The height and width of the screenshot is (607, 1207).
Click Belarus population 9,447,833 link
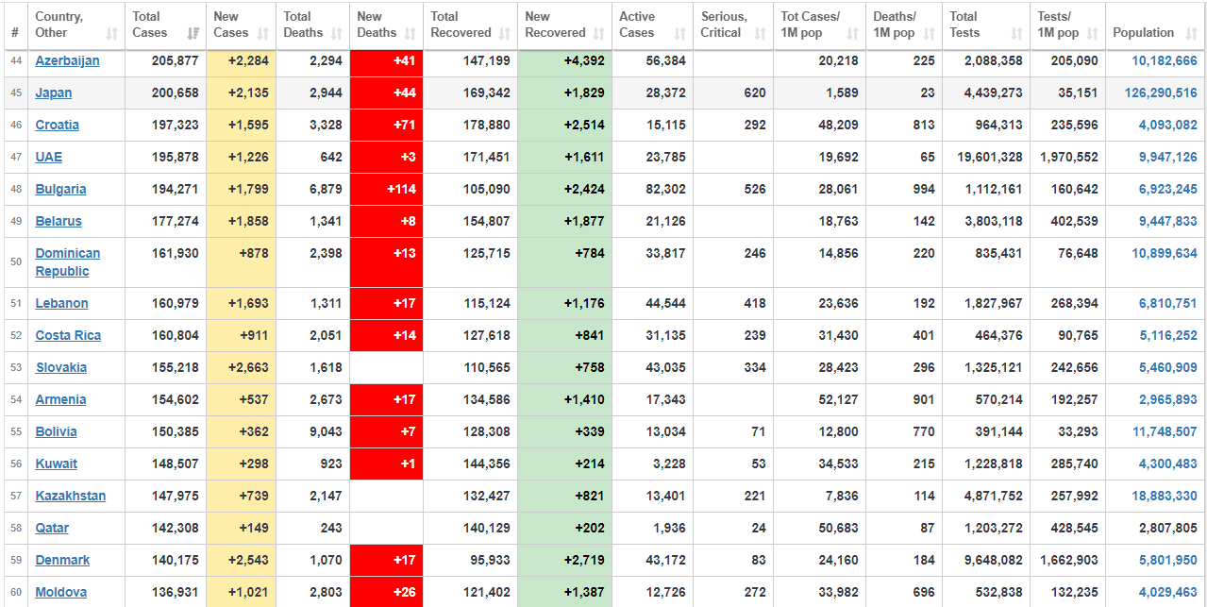pos(1168,221)
